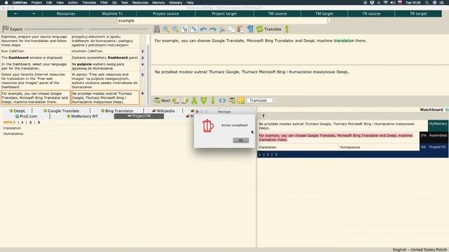Click OK in the Message dialog
449x252 pixels.
coord(241,140)
